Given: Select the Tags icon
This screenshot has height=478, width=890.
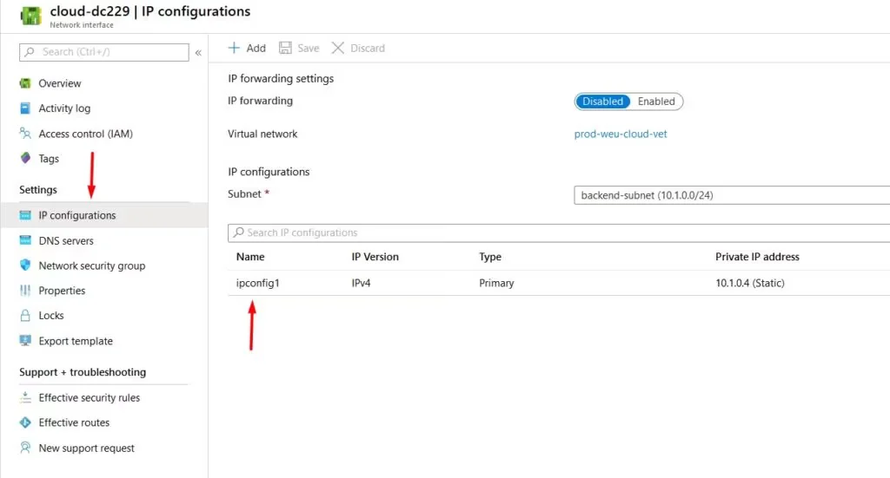Looking at the screenshot, I should 25,159.
